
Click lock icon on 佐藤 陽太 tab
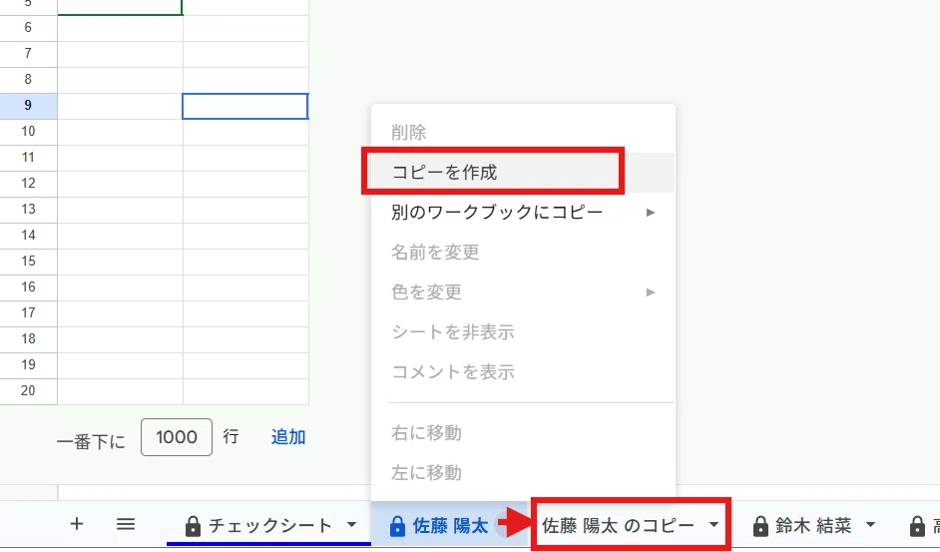point(397,526)
